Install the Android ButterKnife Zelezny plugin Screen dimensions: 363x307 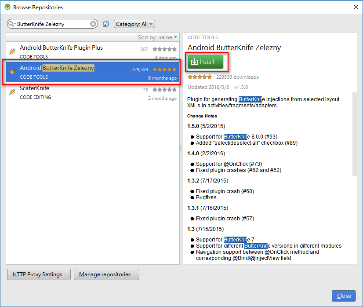(x=206, y=62)
